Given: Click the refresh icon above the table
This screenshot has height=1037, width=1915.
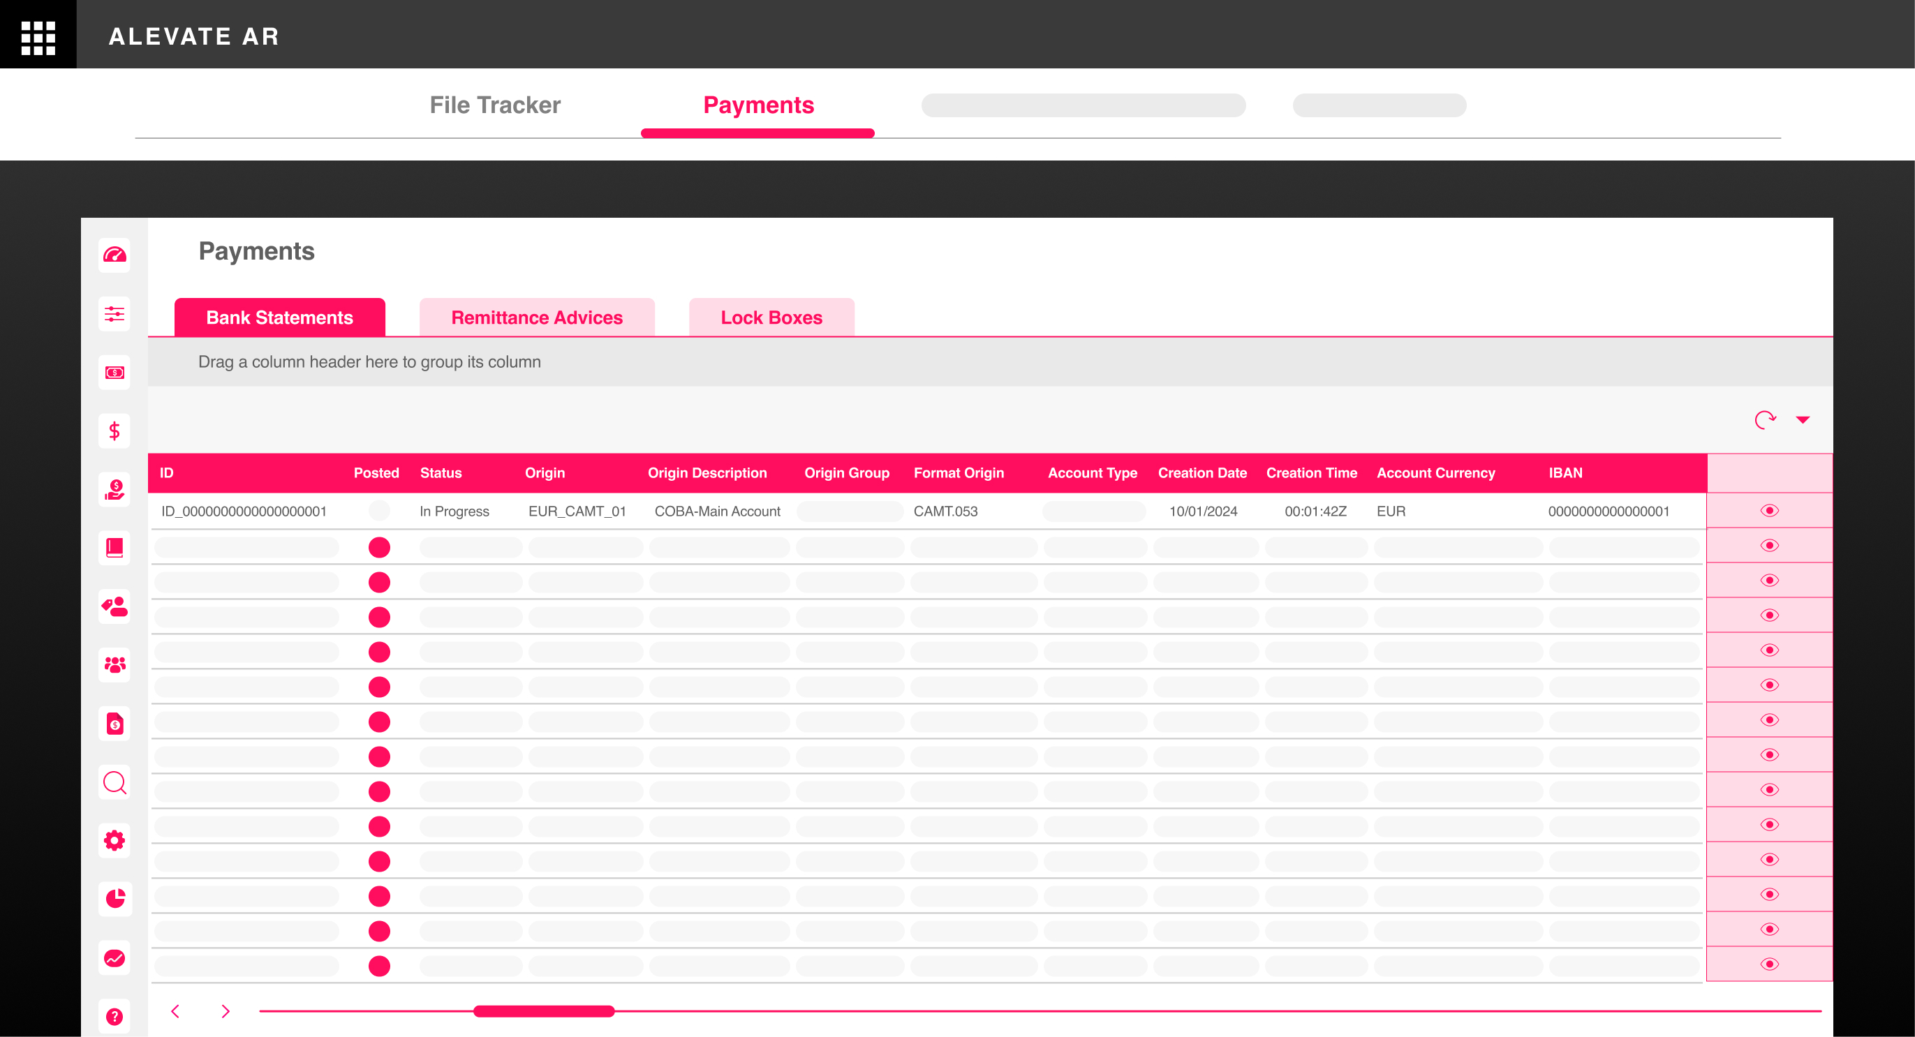Looking at the screenshot, I should click(x=1765, y=419).
